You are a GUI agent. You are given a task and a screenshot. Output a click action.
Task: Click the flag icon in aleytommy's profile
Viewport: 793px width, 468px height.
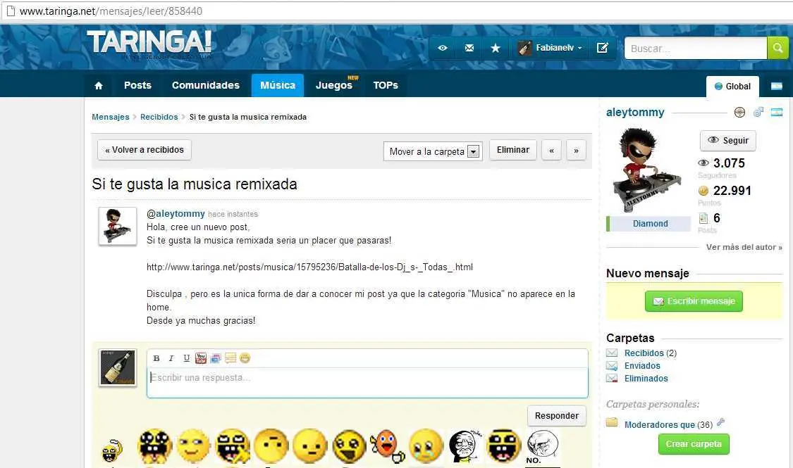tap(776, 112)
